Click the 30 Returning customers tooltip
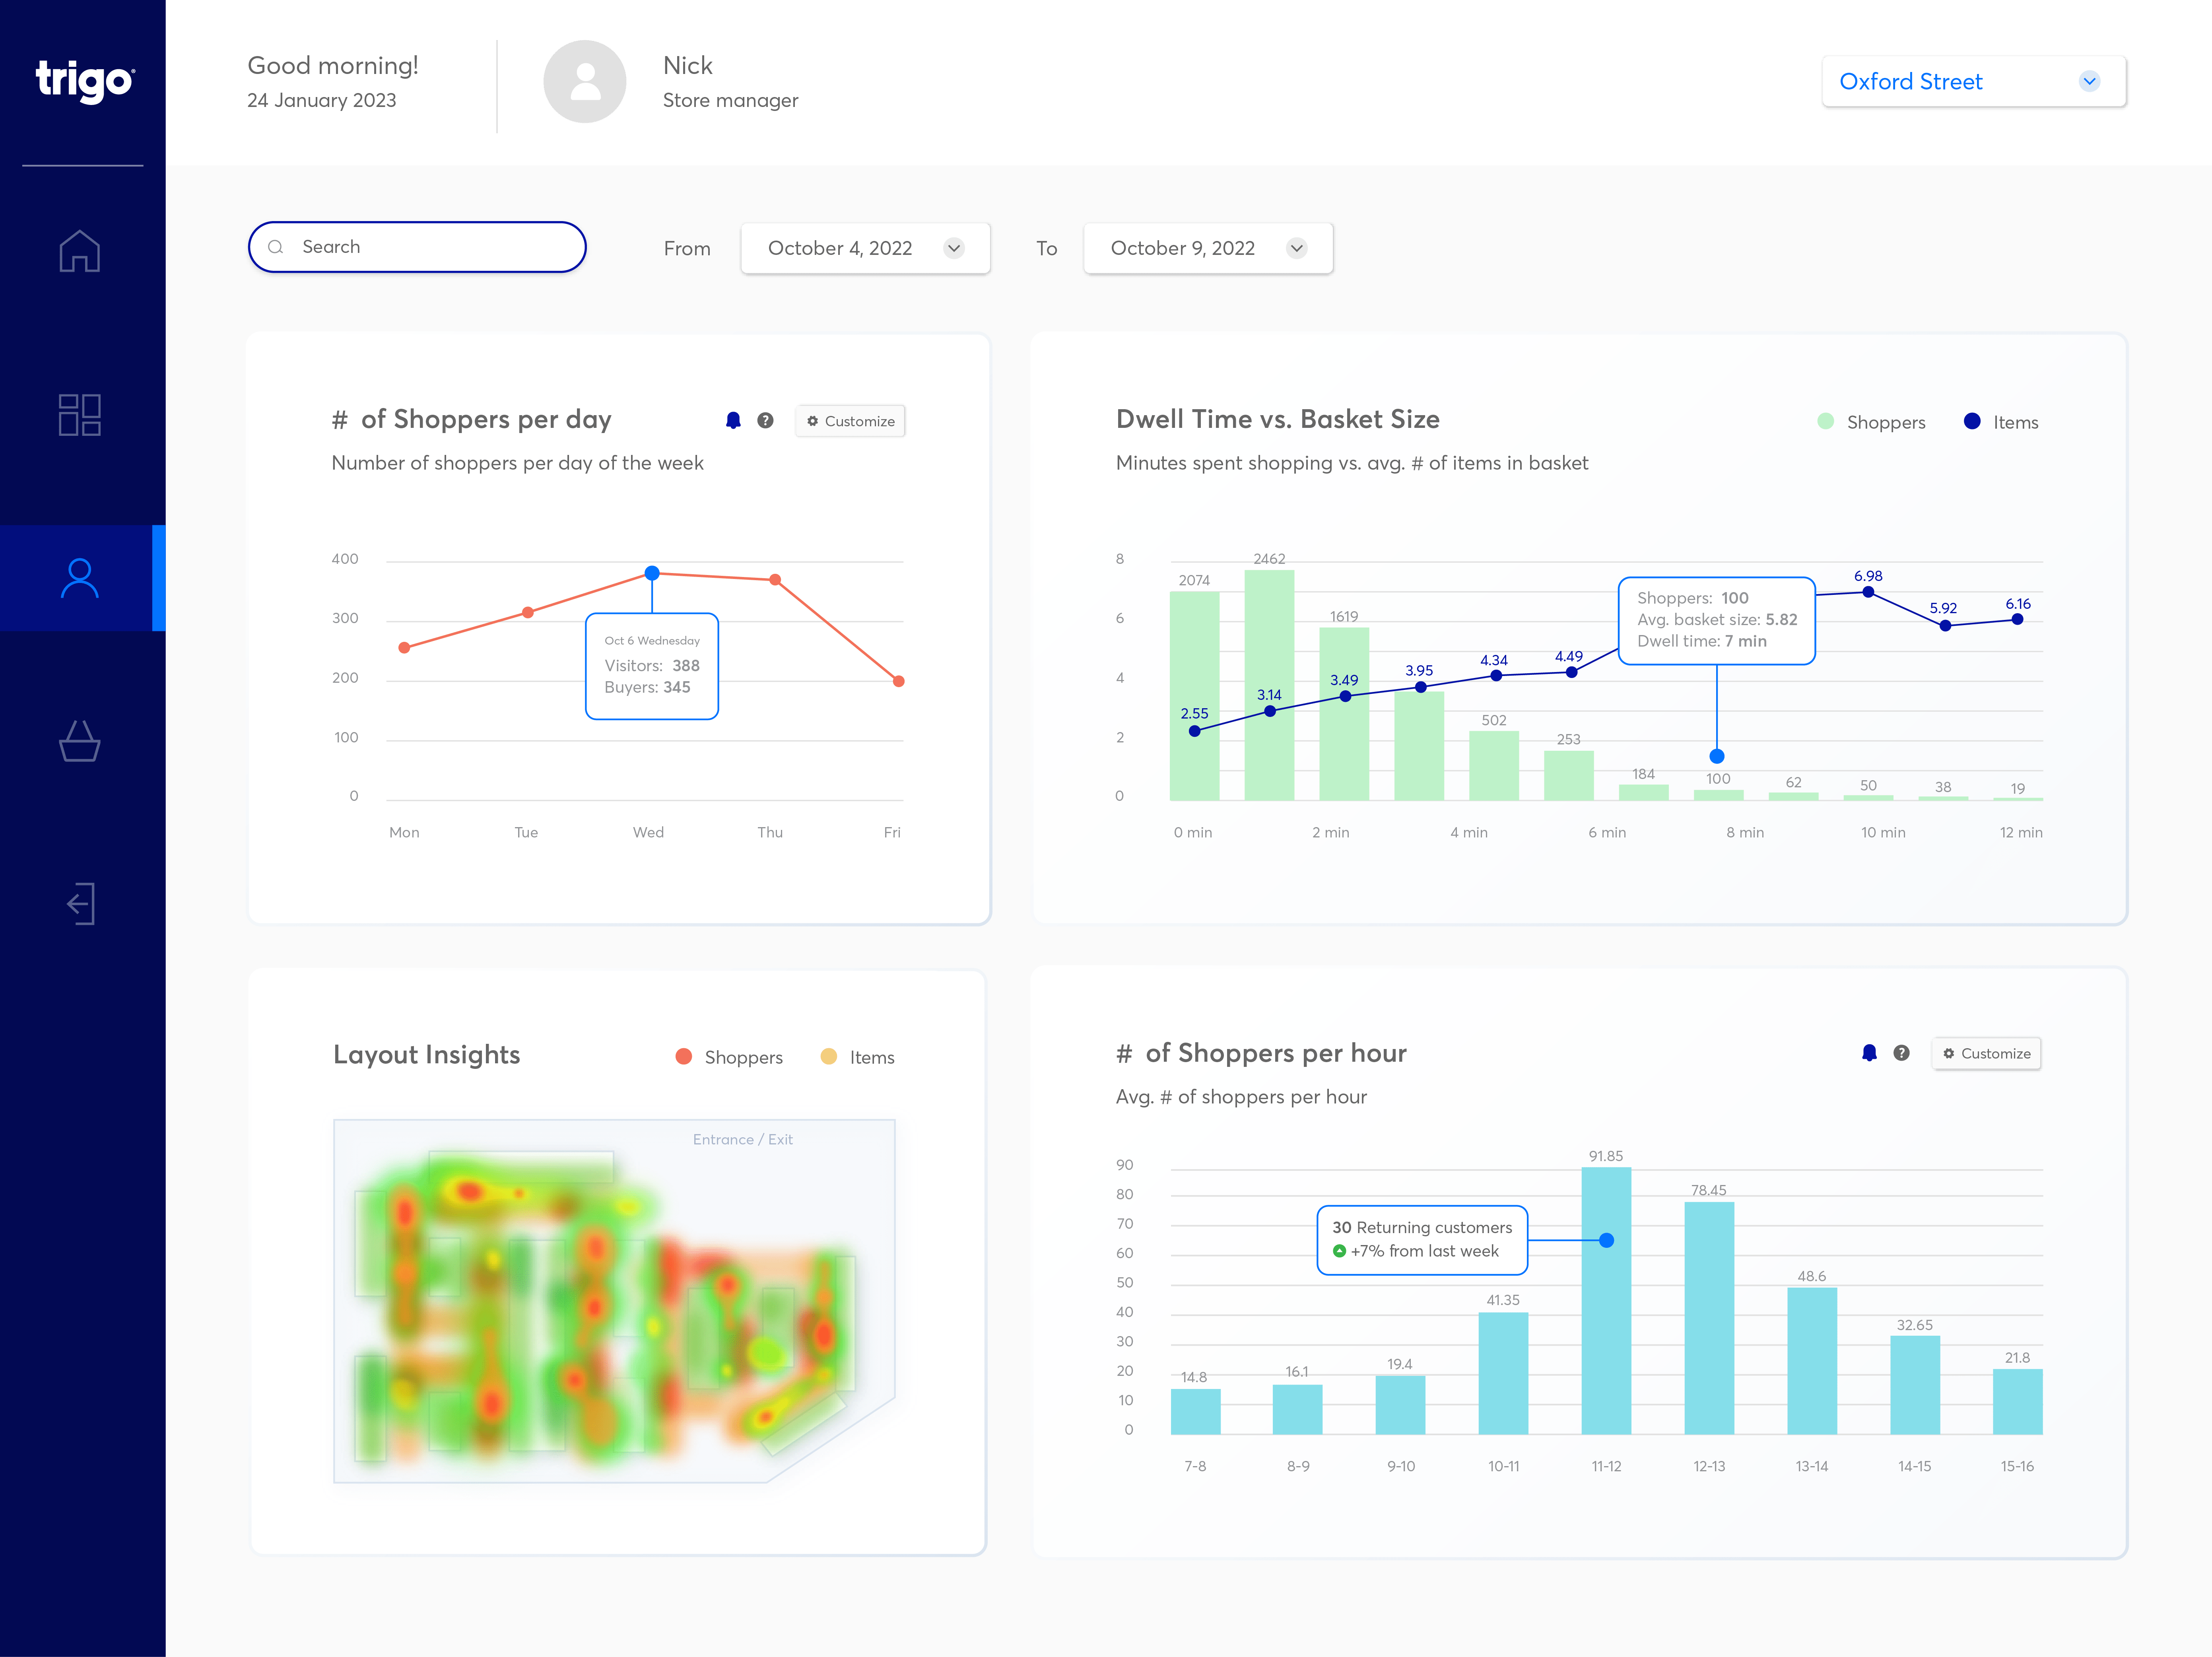This screenshot has height=1657, width=2212. (x=1422, y=1240)
